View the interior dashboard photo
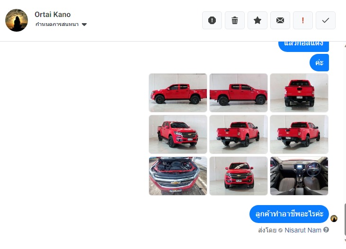346x249 pixels. click(299, 176)
